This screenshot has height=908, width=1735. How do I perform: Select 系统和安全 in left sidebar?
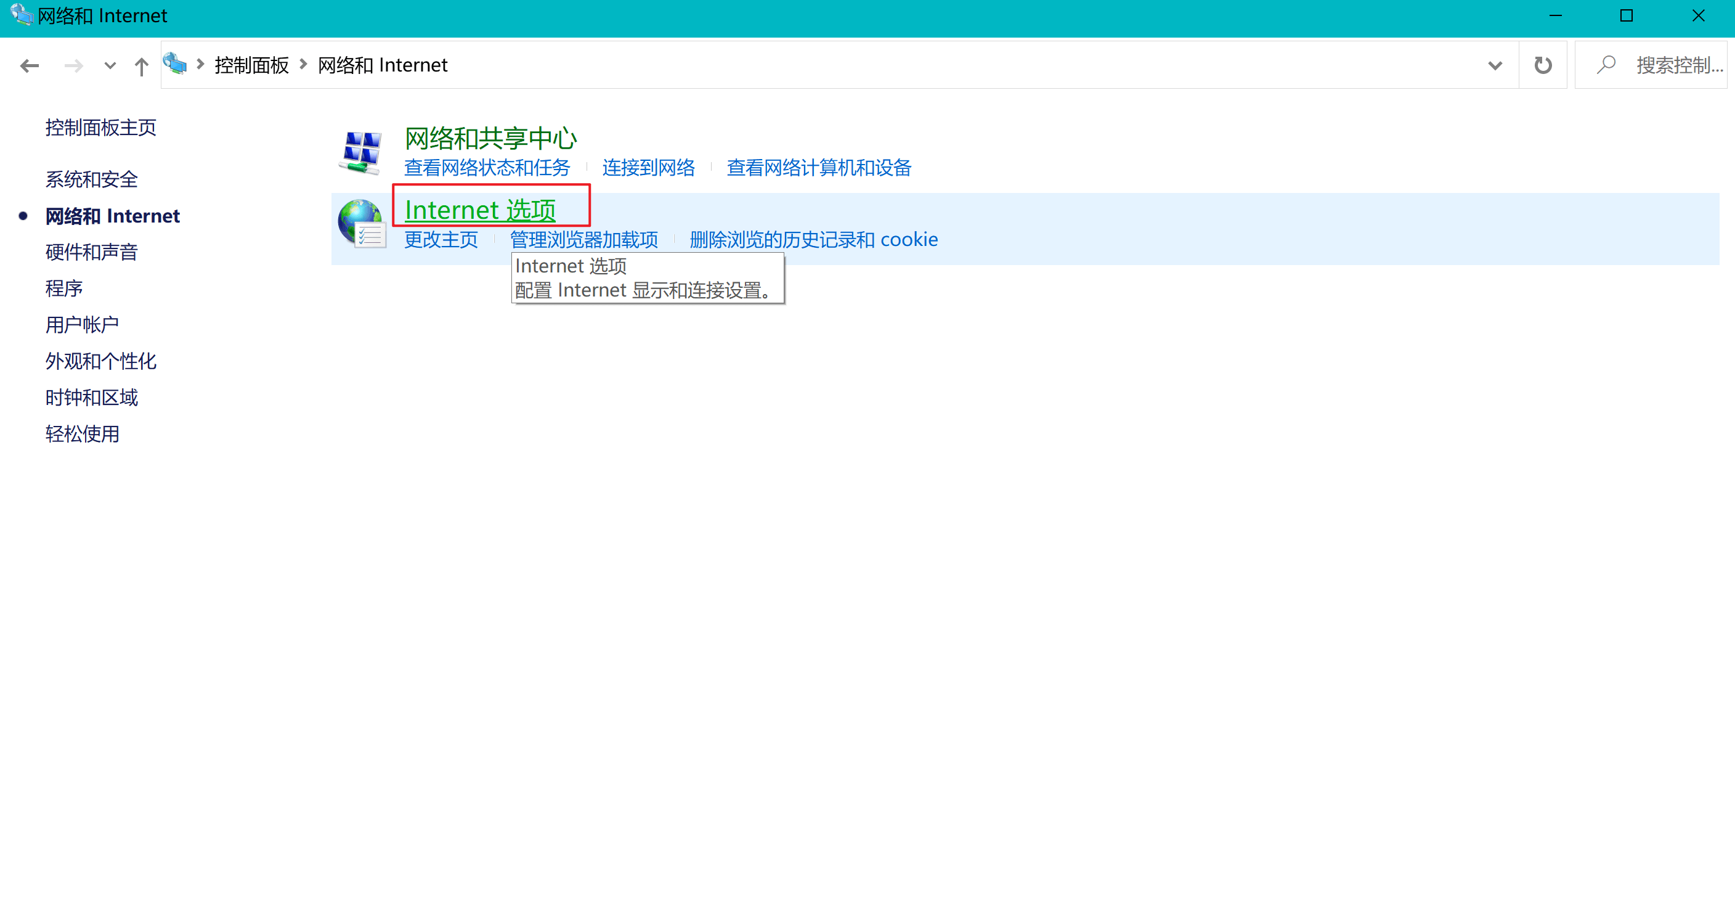92,179
